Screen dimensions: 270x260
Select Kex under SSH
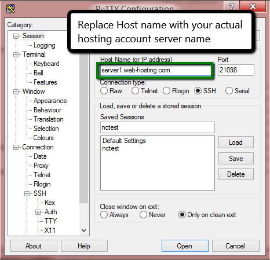pyautogui.click(x=50, y=203)
